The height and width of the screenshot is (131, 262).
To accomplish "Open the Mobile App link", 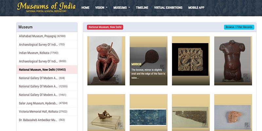I will pos(196,8).
